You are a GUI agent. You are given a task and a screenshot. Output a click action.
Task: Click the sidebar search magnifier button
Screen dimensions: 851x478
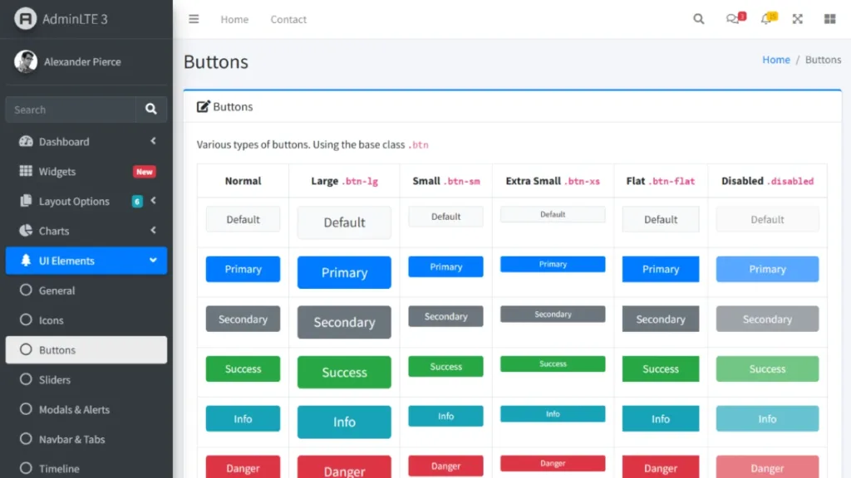(x=151, y=109)
